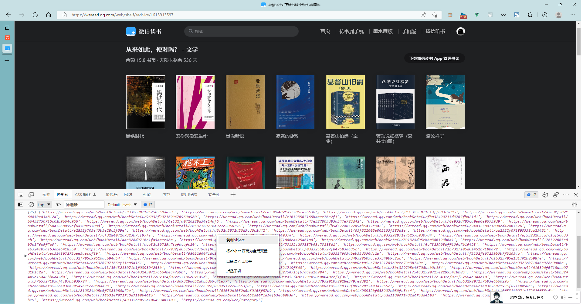Open the blue S extension icon
The width and height of the screenshot is (583, 304).
point(517,15)
